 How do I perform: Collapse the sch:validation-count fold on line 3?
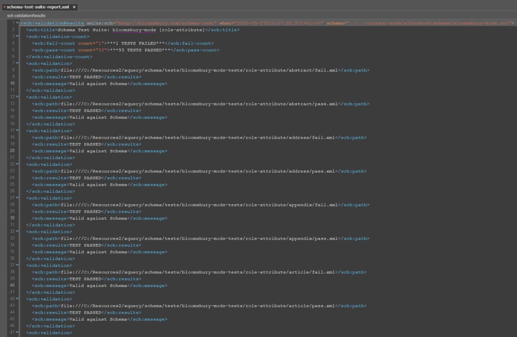click(x=17, y=36)
